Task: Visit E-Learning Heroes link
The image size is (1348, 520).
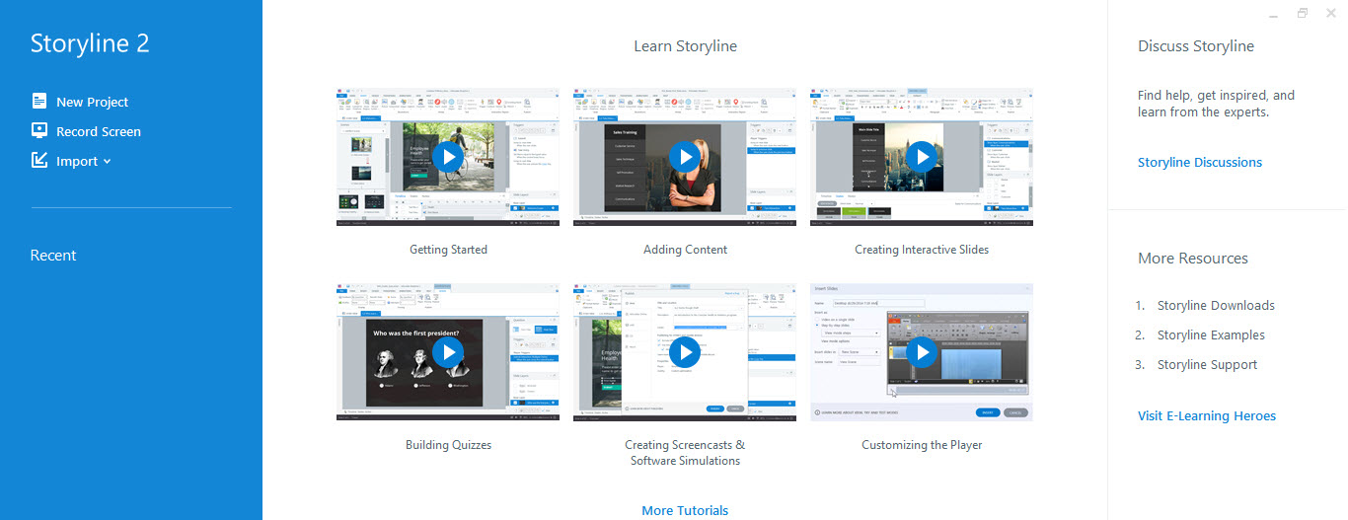Action: click(1206, 415)
